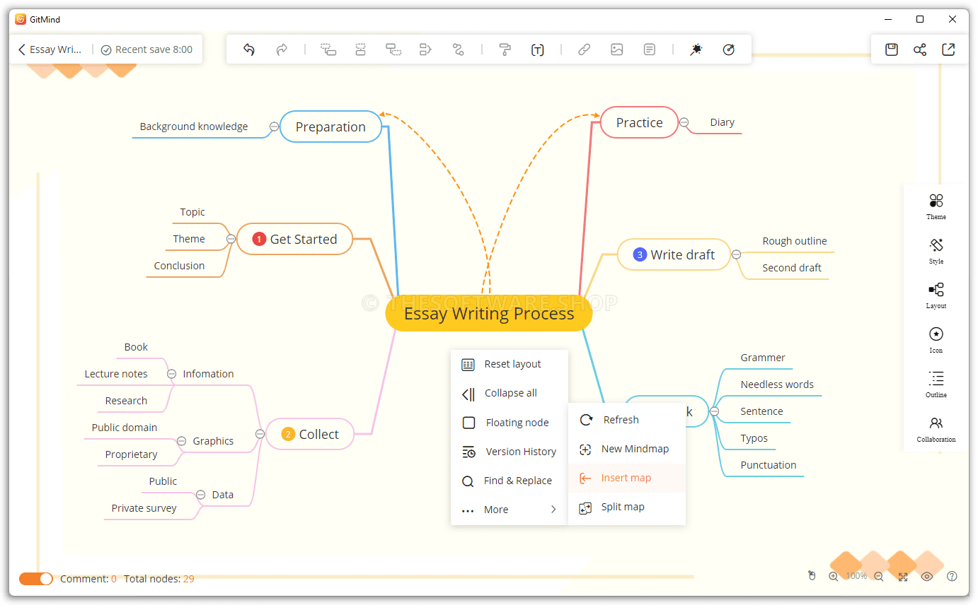
Task: Add a note to the node
Action: click(x=650, y=49)
